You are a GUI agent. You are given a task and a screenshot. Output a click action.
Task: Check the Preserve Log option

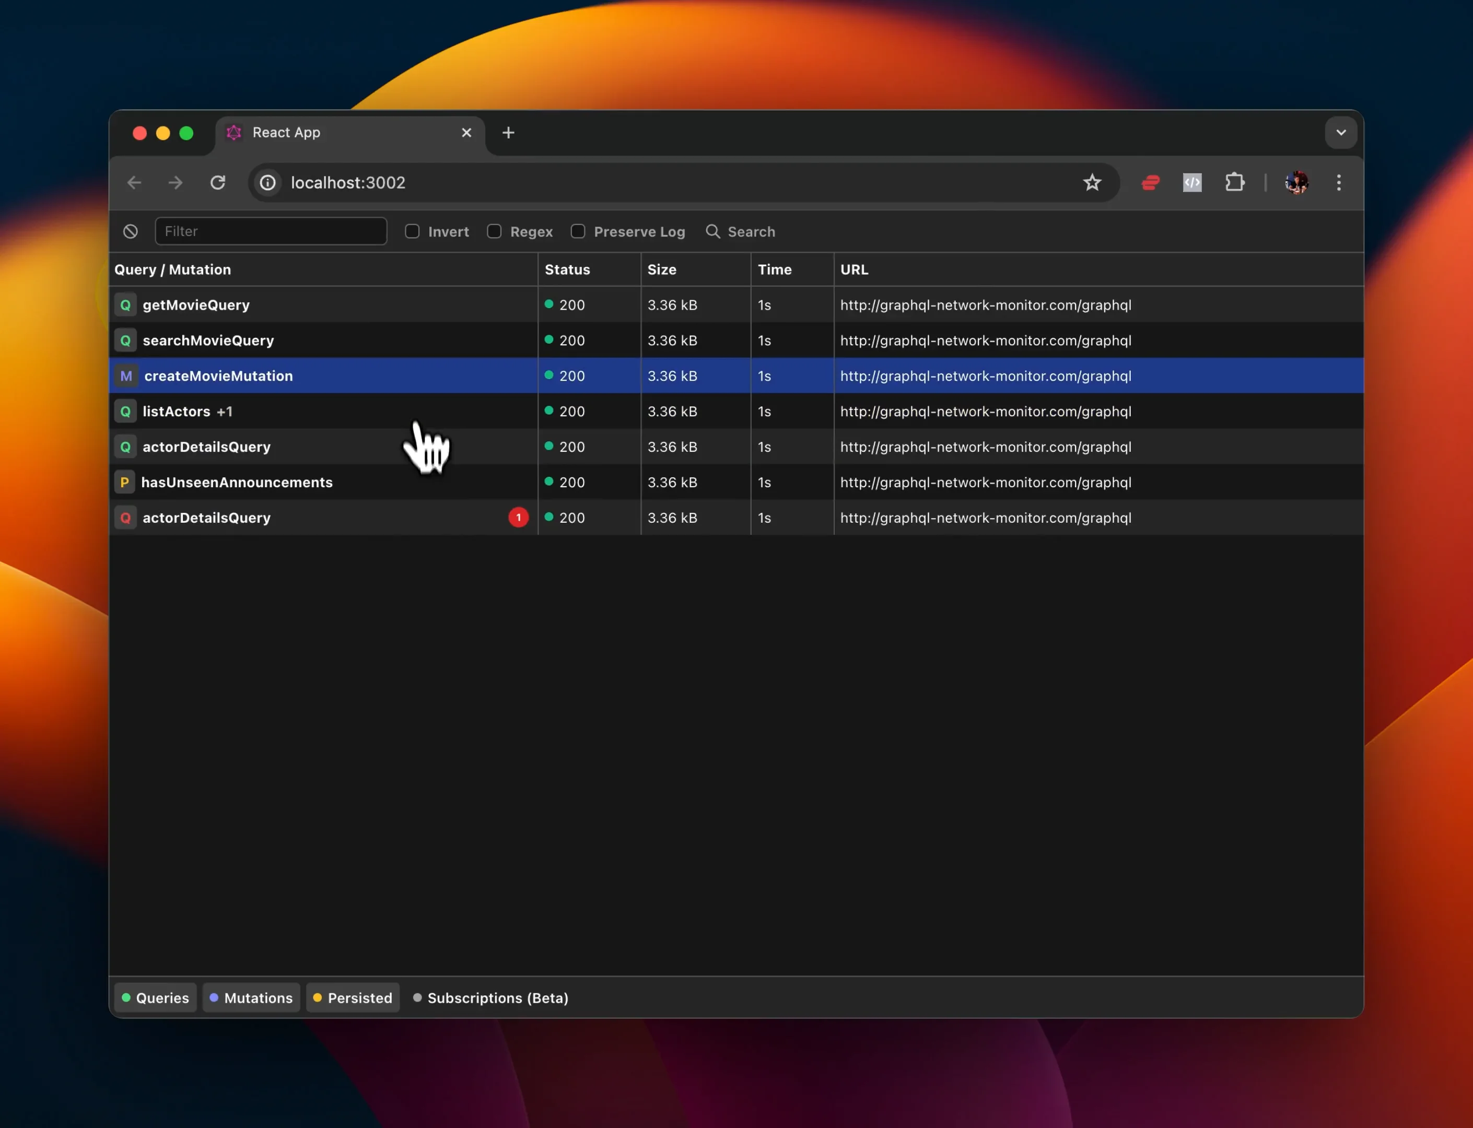click(578, 232)
